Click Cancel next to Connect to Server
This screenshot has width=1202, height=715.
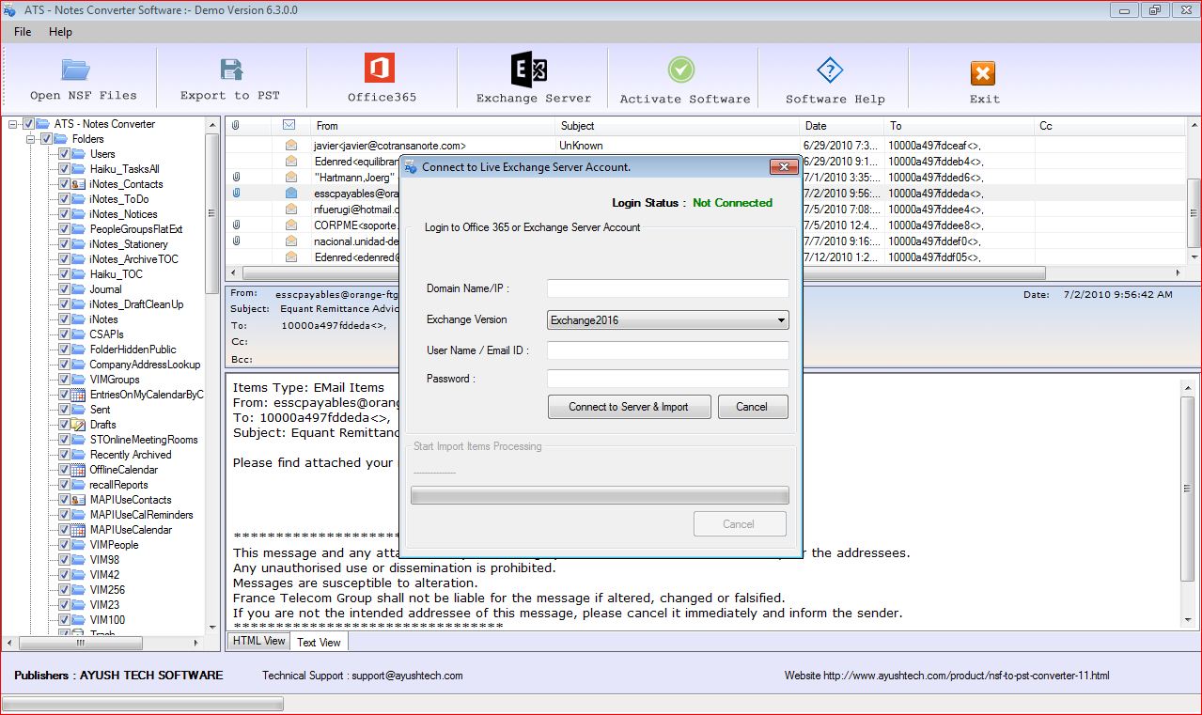(x=752, y=407)
